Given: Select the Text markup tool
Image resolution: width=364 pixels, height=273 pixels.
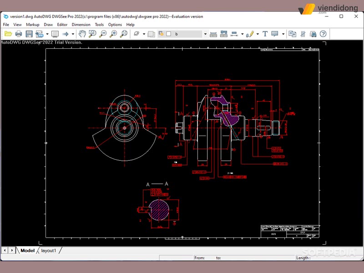Looking at the screenshot, I should 265,34.
